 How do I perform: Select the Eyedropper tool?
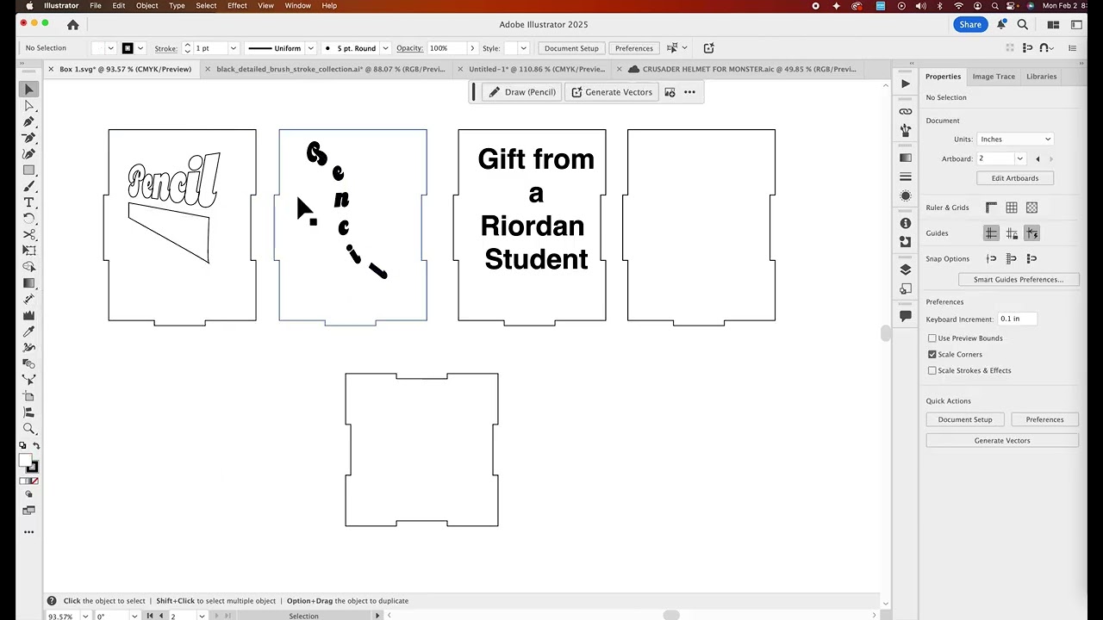point(29,331)
